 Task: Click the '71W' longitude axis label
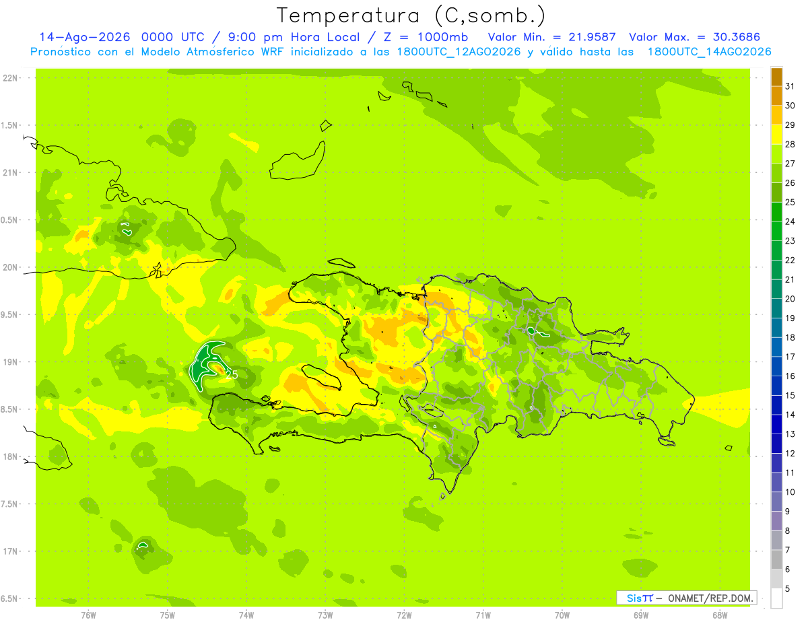[x=483, y=615]
